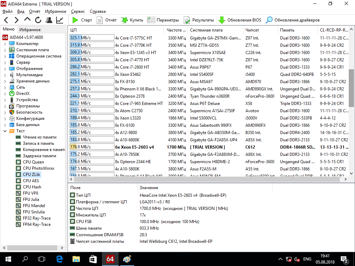Open the Справка menu

97,11
